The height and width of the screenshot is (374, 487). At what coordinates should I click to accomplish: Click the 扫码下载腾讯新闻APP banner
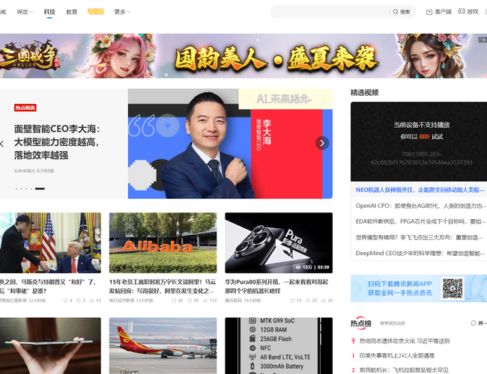(419, 289)
